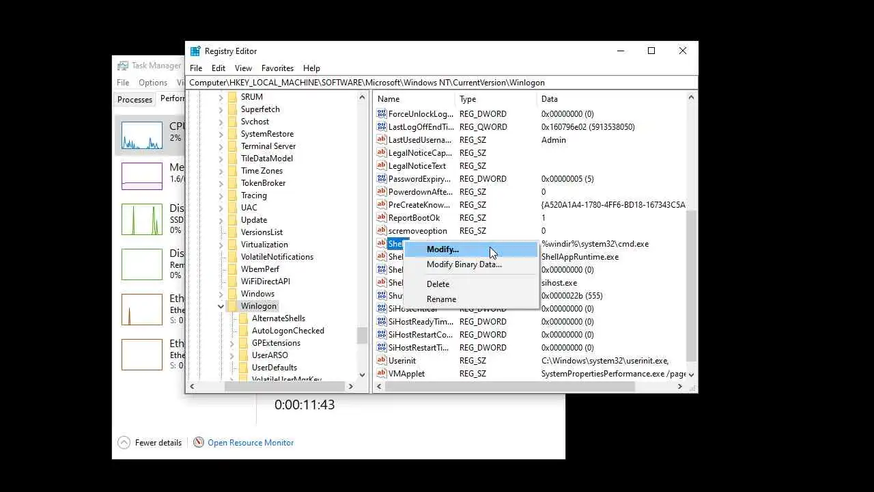Expand the Time Zones key
This screenshot has width=874, height=492.
tap(221, 171)
